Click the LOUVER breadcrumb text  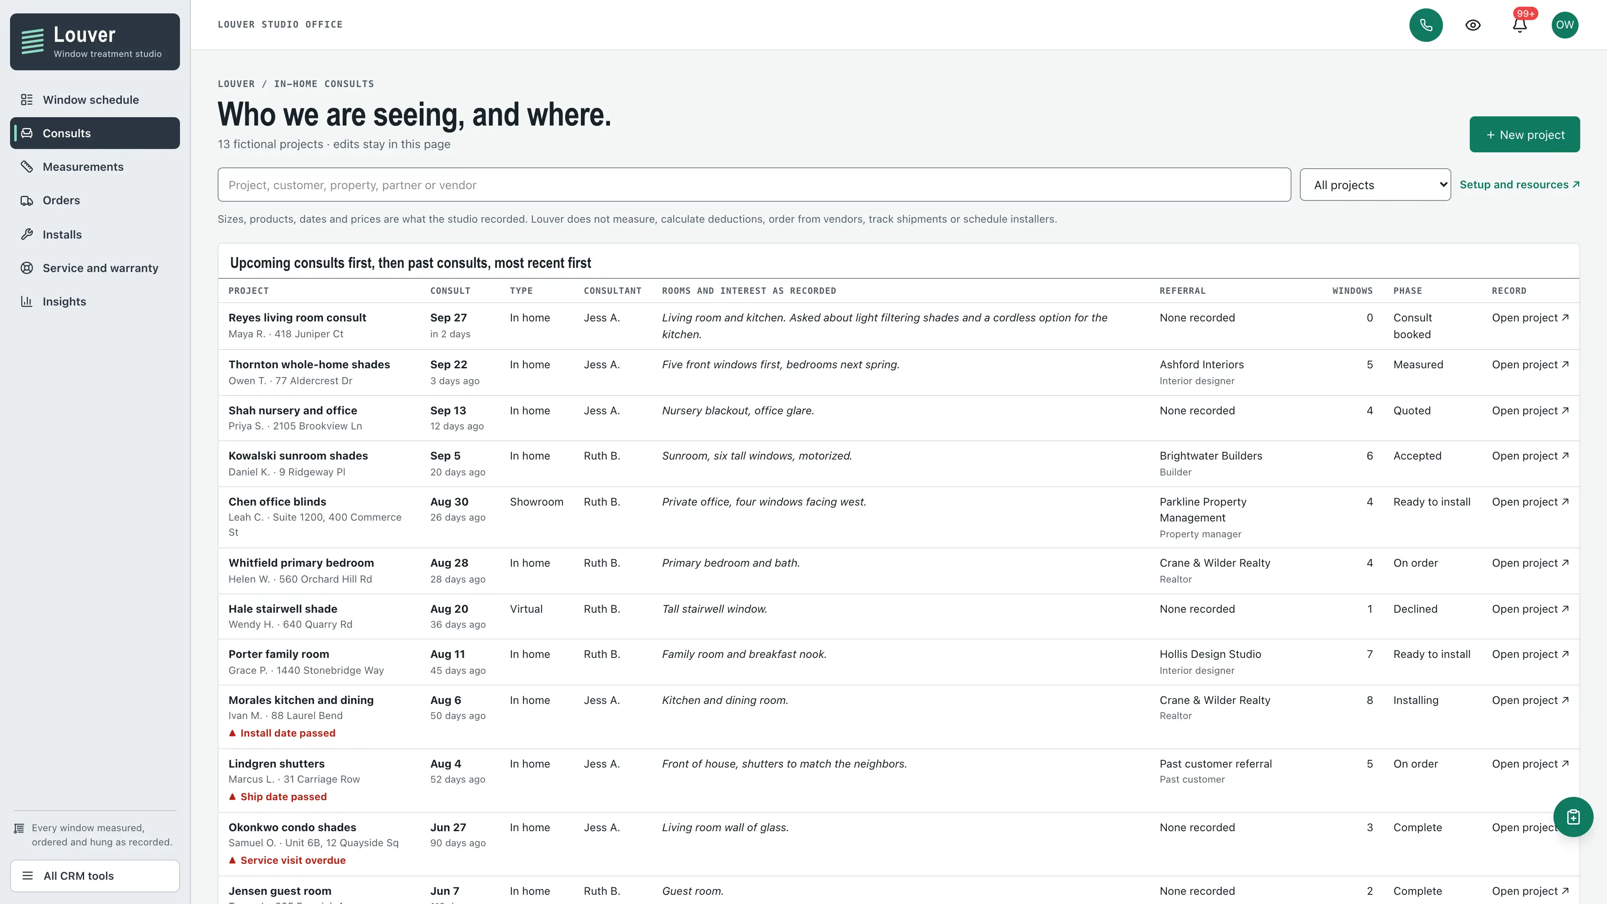(x=236, y=84)
